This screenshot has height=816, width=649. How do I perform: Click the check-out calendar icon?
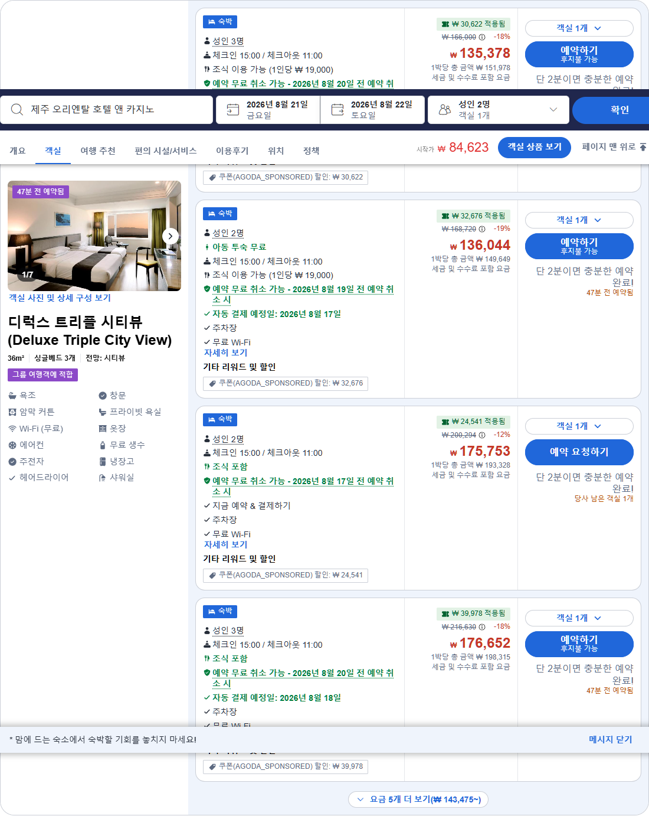(337, 110)
